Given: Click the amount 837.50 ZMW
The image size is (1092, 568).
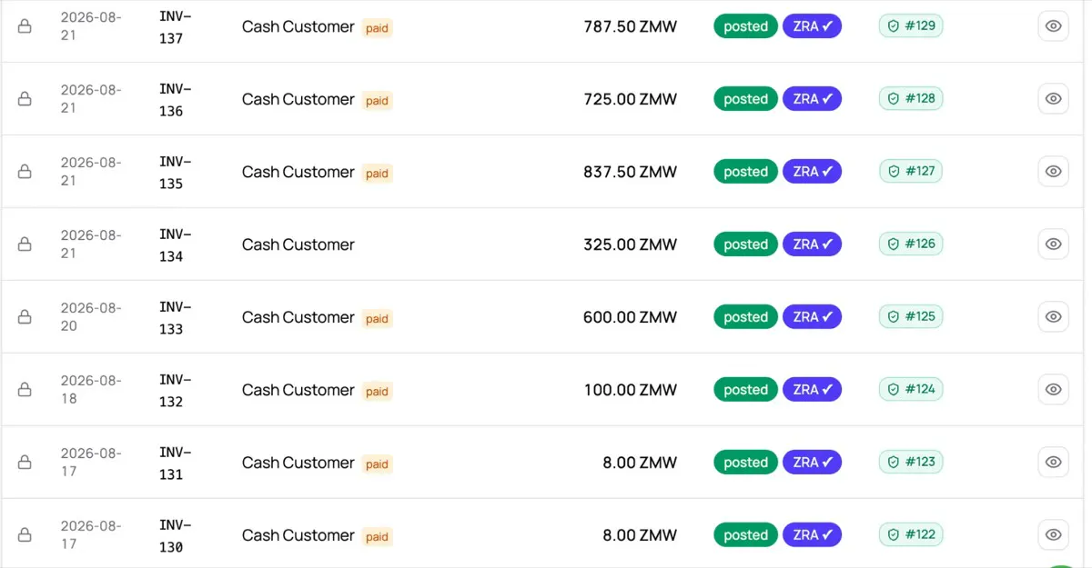Looking at the screenshot, I should [630, 172].
